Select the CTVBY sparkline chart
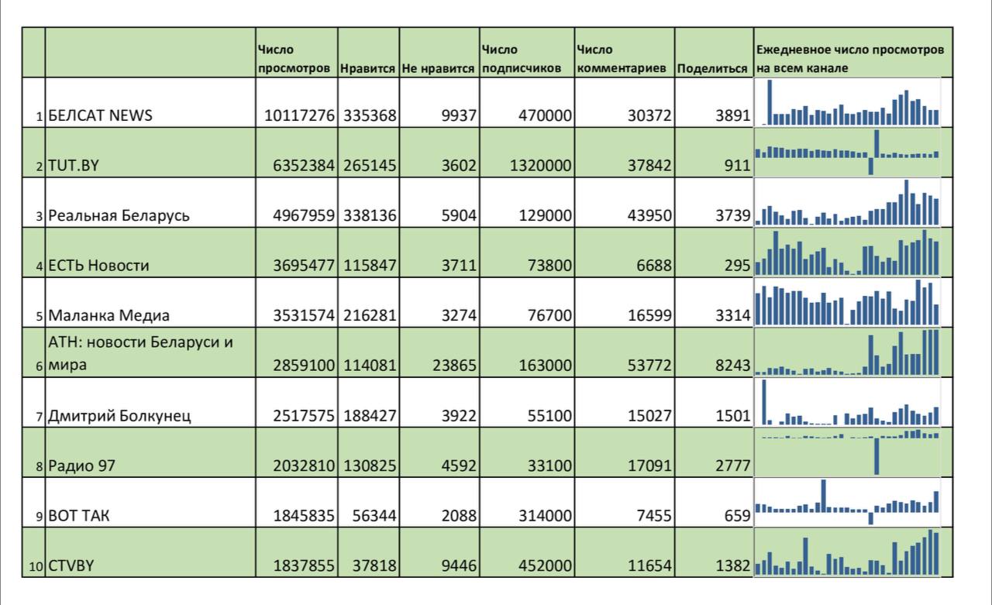 pyautogui.click(x=847, y=552)
